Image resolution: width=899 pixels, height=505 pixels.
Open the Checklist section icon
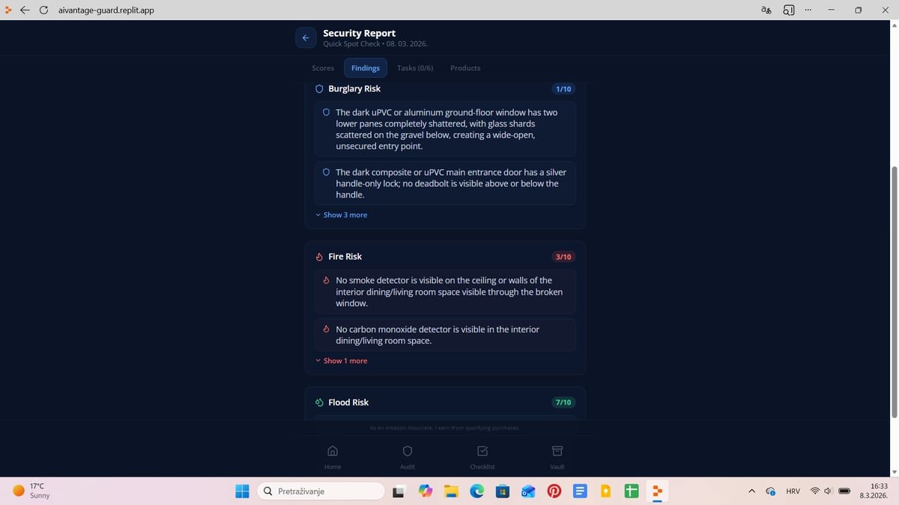click(x=482, y=456)
